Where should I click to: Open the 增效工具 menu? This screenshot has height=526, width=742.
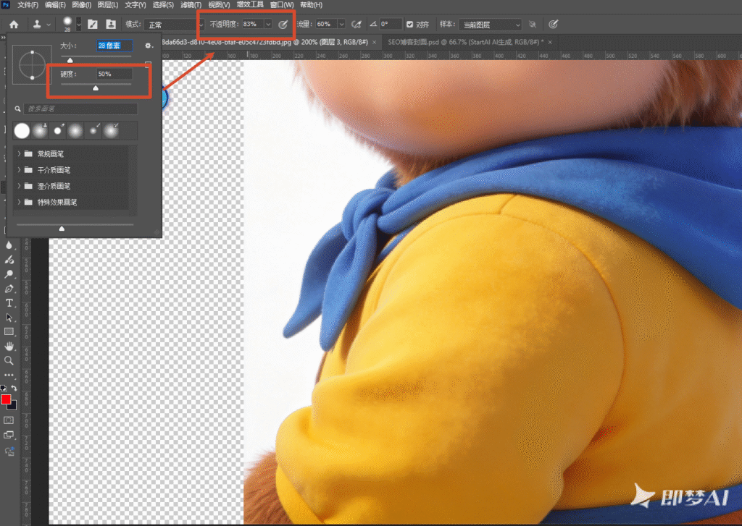[x=250, y=4]
